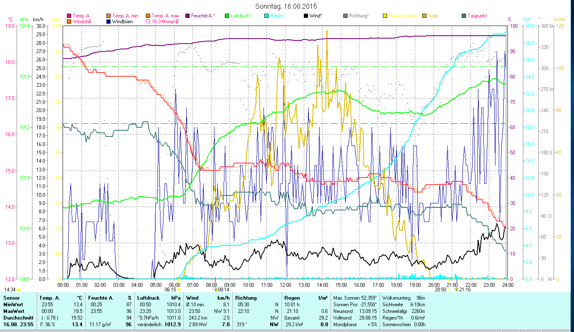574x332 pixels.
Task: Click the hPa axis unit label above the chart
Action: pos(24,19)
